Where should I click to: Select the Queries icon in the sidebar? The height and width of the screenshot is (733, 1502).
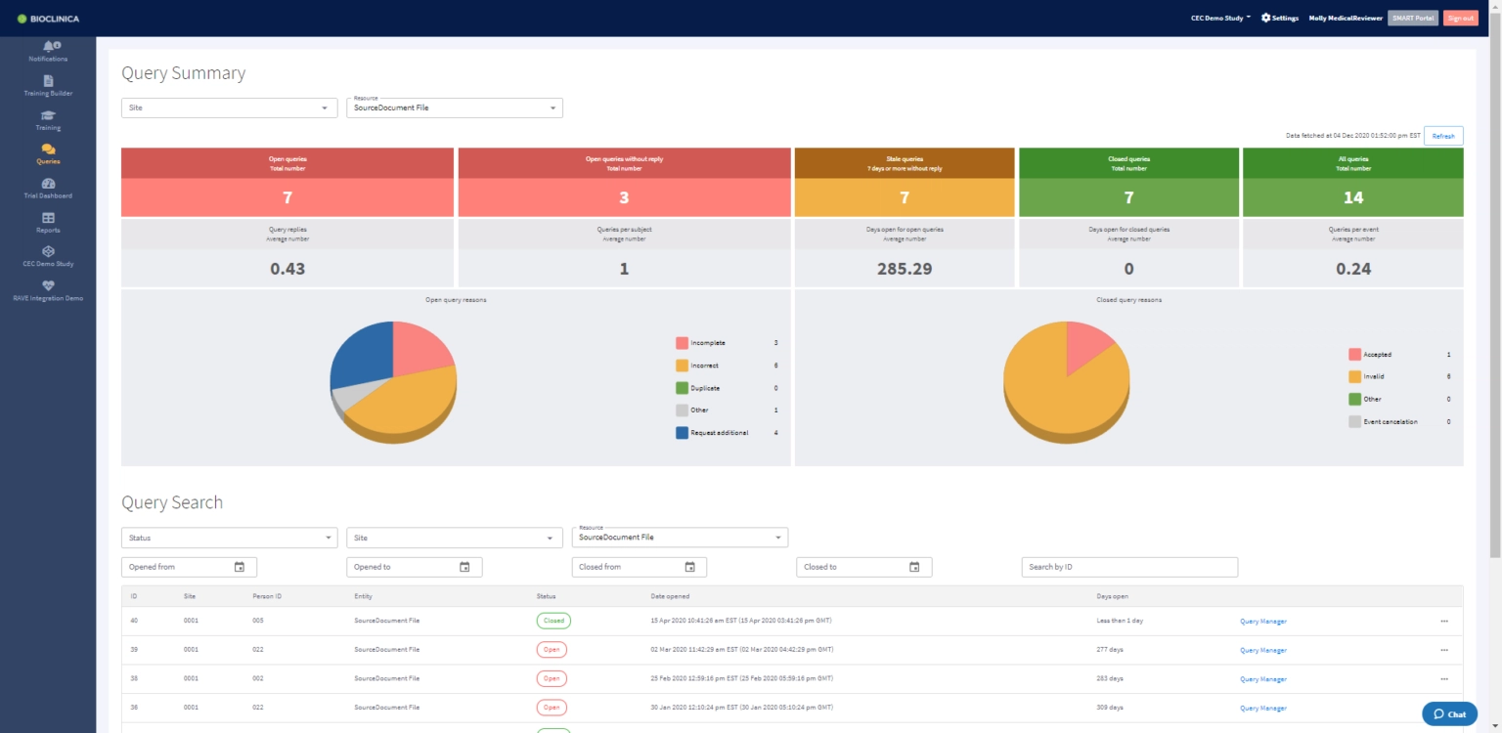48,153
